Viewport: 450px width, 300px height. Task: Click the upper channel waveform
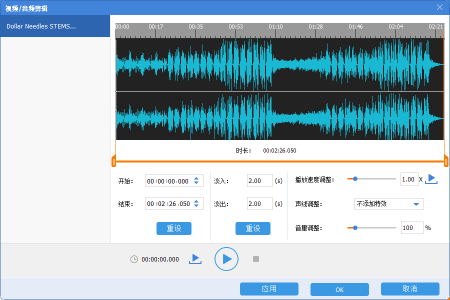280,65
